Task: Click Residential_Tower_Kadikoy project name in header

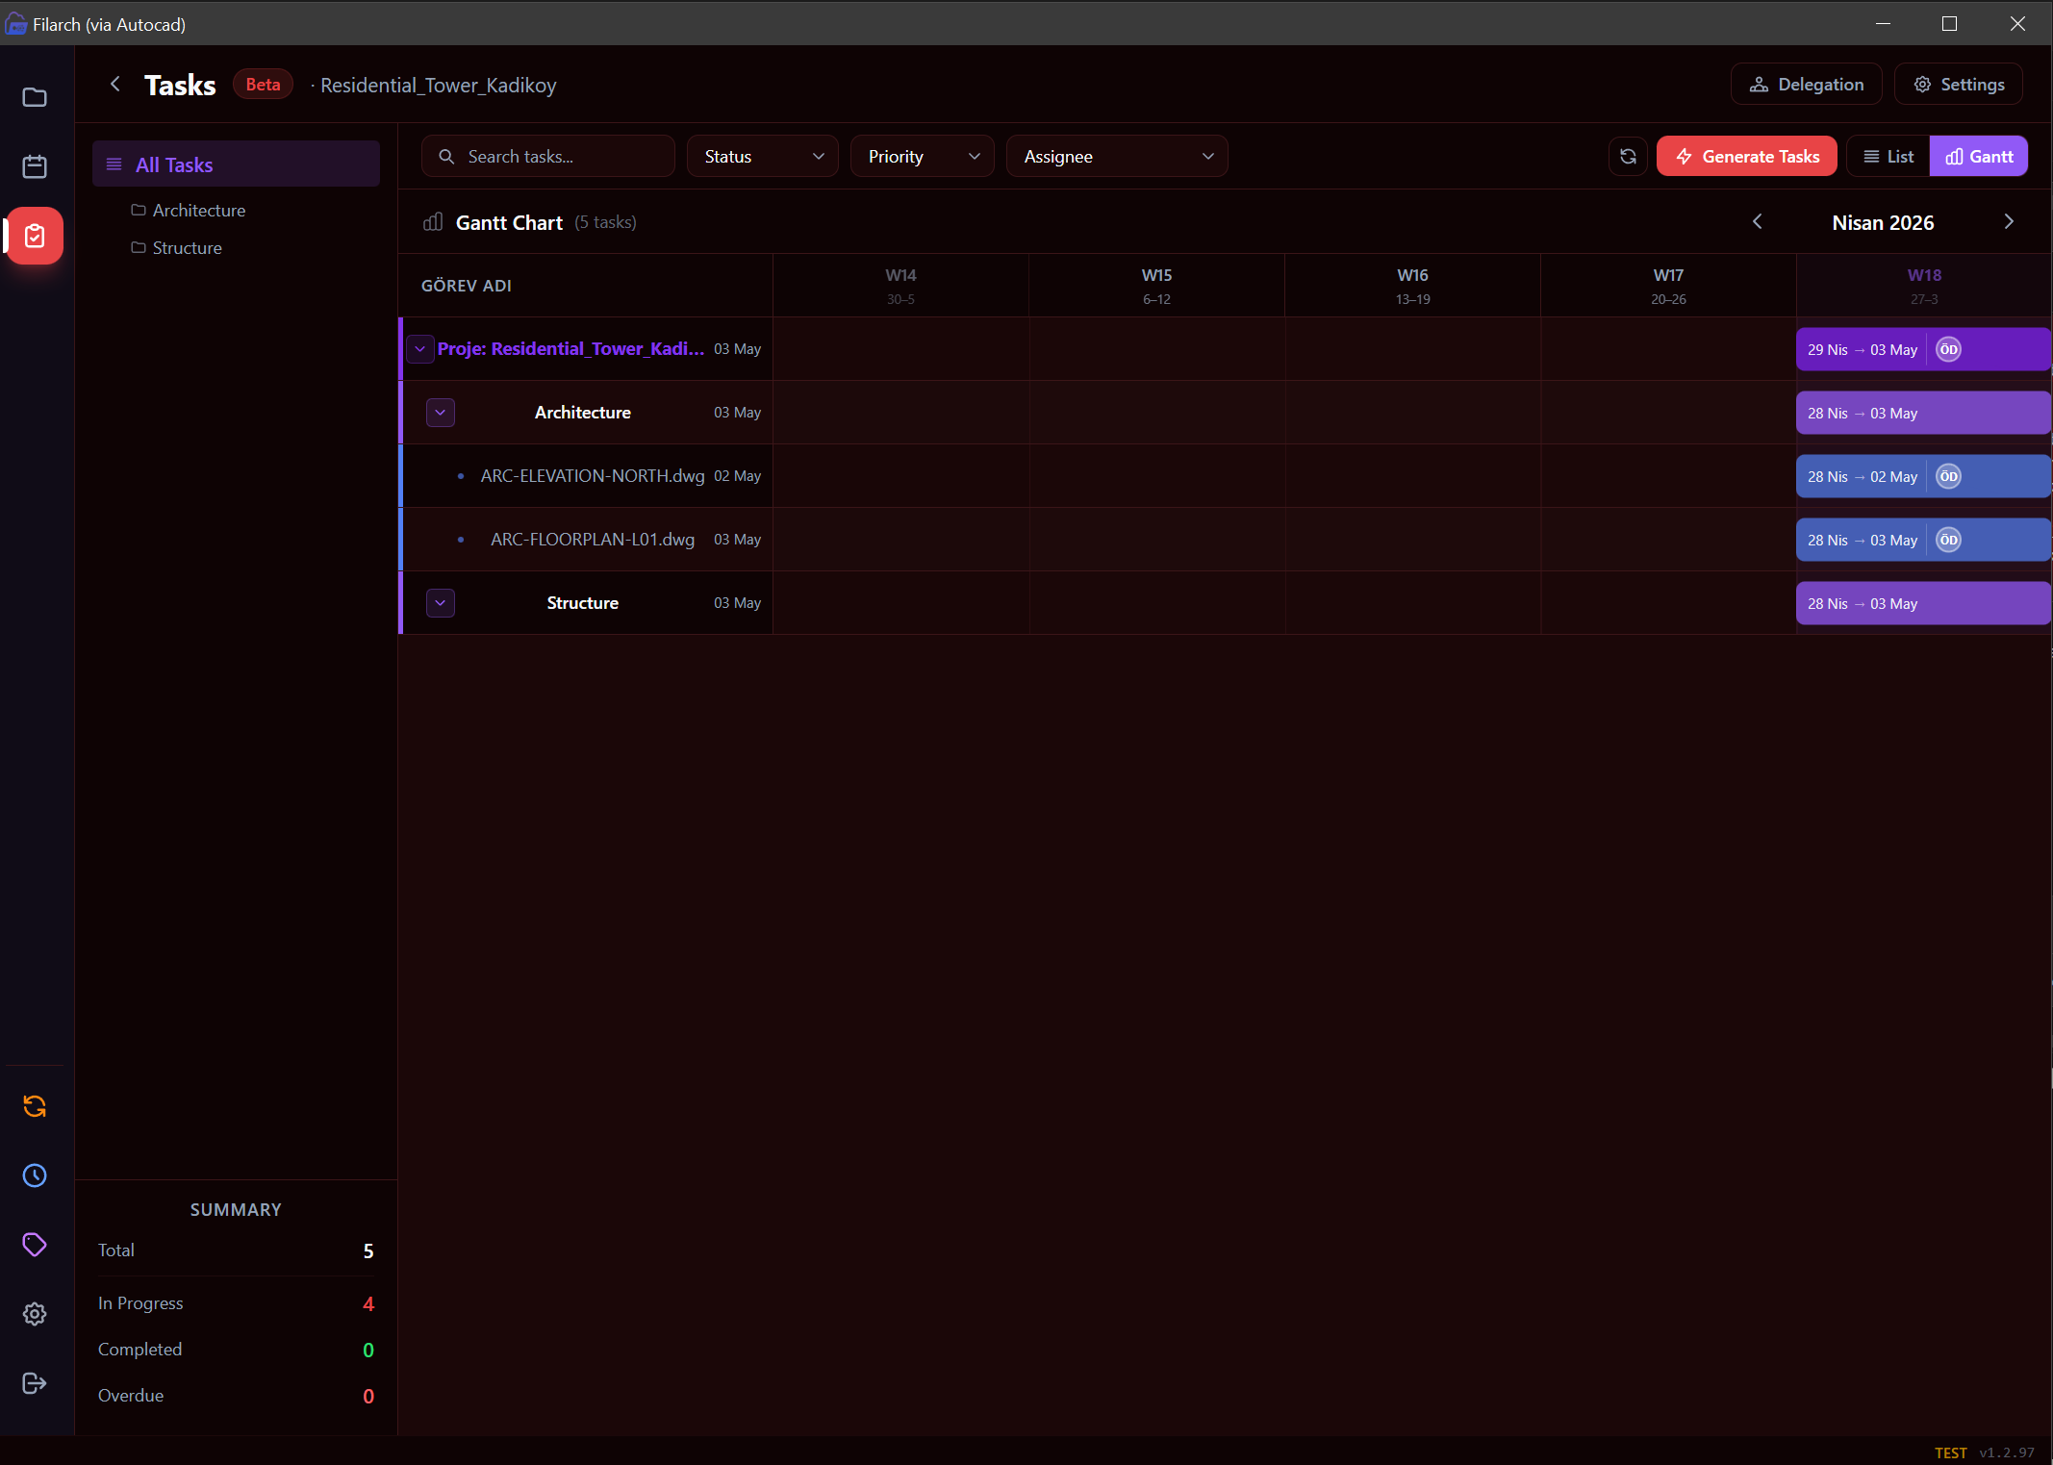Action: click(x=439, y=85)
